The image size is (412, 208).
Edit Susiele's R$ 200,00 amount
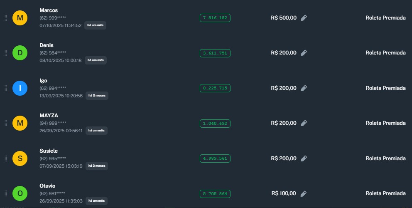tap(304, 158)
